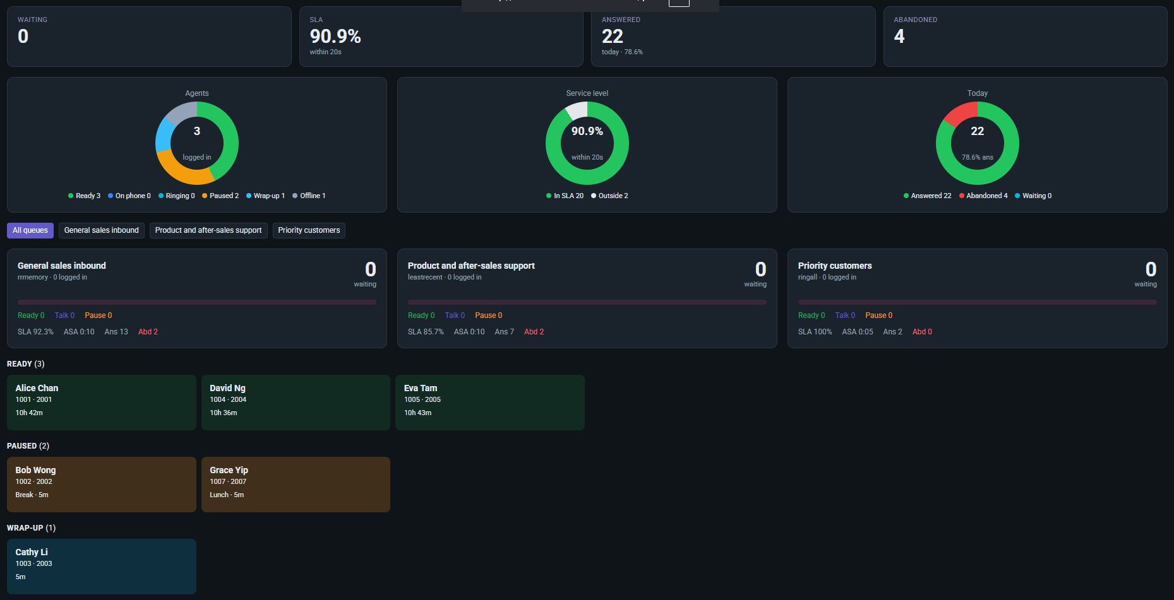
Task: Click the "Answered 22" legend entry
Action: [927, 196]
